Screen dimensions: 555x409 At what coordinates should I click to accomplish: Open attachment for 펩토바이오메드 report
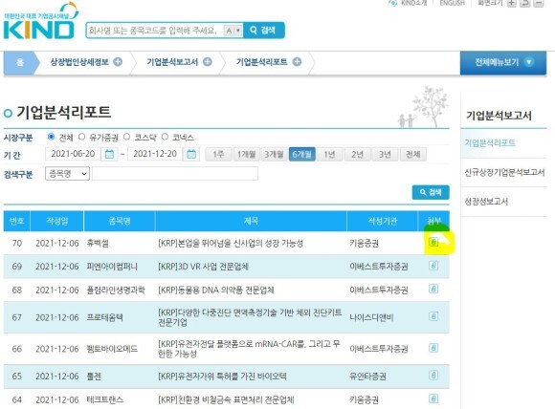[433, 348]
